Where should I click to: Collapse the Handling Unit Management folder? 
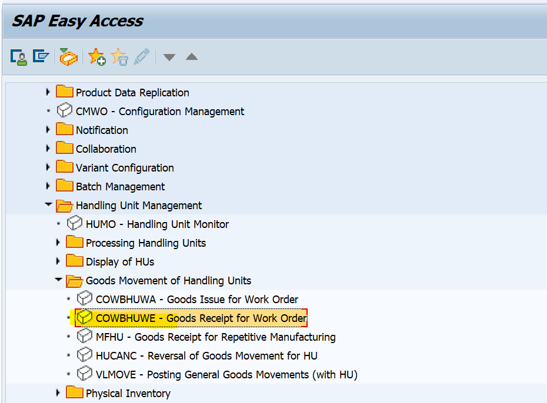pyautogui.click(x=48, y=205)
